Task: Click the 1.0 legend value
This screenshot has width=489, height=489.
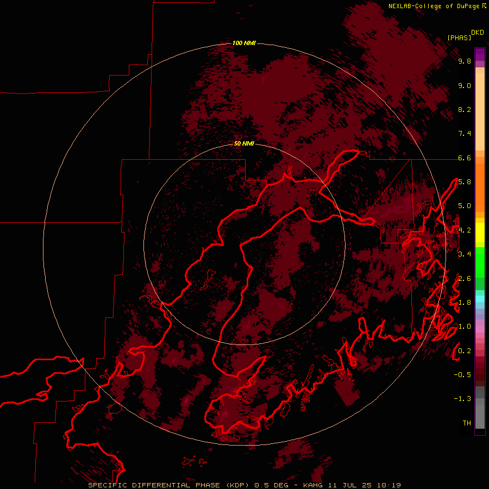Action: click(x=465, y=327)
